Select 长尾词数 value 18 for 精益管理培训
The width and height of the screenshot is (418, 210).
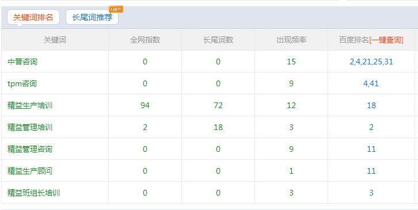click(218, 127)
